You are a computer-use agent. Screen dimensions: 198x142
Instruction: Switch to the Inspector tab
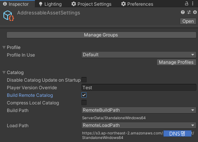click(17, 4)
